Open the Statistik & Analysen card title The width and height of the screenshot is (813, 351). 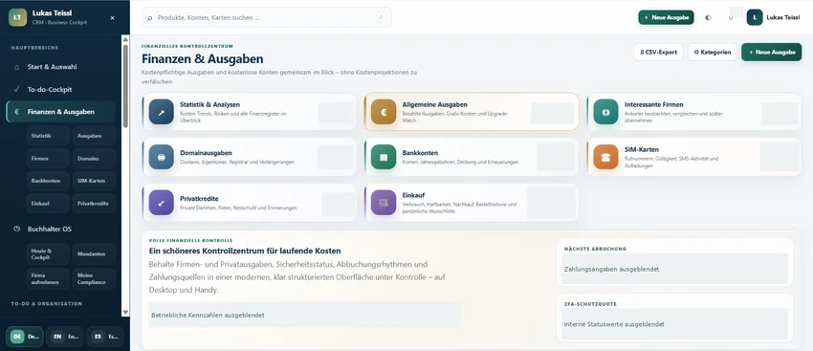click(209, 105)
